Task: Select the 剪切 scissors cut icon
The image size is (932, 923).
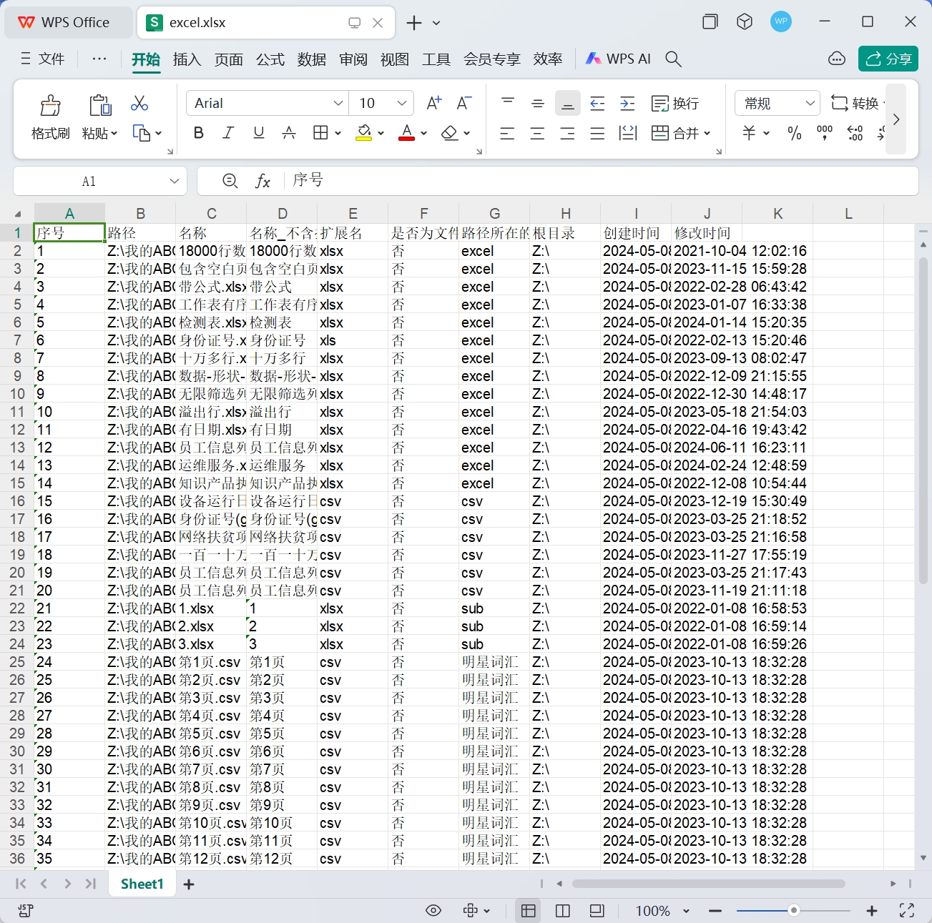Action: coord(139,104)
